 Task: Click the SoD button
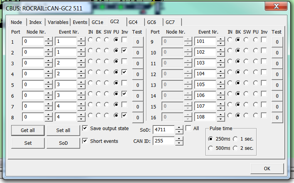(x=63, y=143)
